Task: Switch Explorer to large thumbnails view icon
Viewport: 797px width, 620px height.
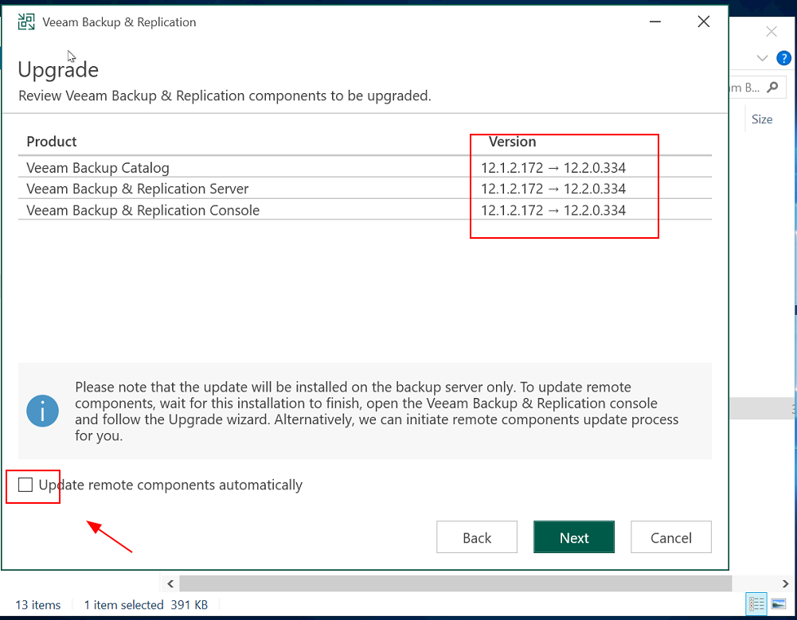Action: point(779,604)
